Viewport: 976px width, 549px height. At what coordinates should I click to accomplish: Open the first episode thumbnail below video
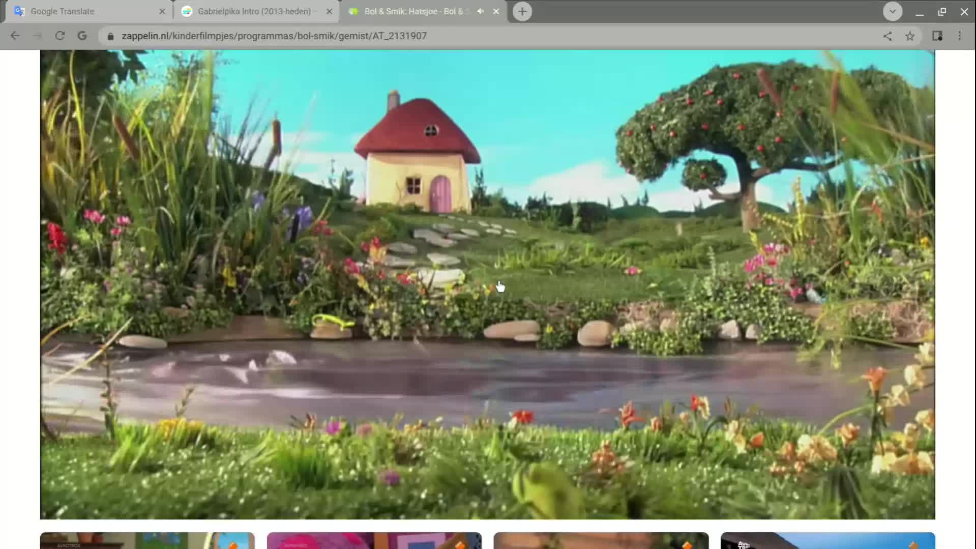pos(147,540)
